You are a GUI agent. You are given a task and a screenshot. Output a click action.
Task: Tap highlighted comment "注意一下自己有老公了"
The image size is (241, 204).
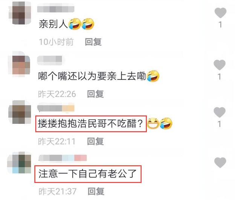pyautogui.click(x=88, y=174)
